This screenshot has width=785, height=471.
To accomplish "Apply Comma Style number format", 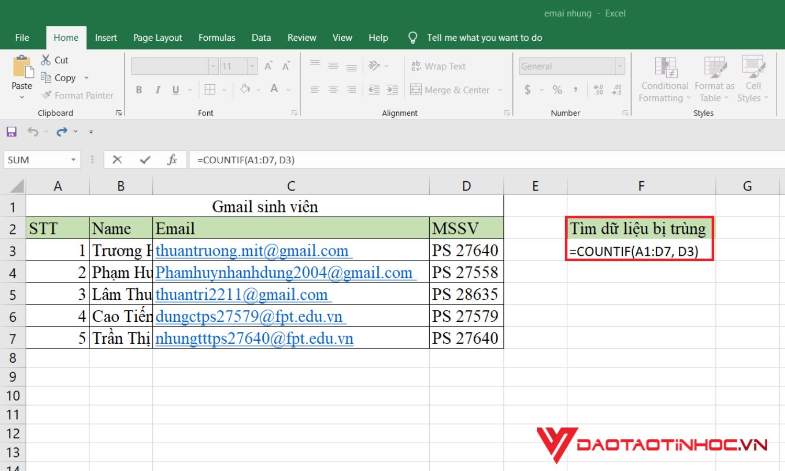I will coord(576,89).
